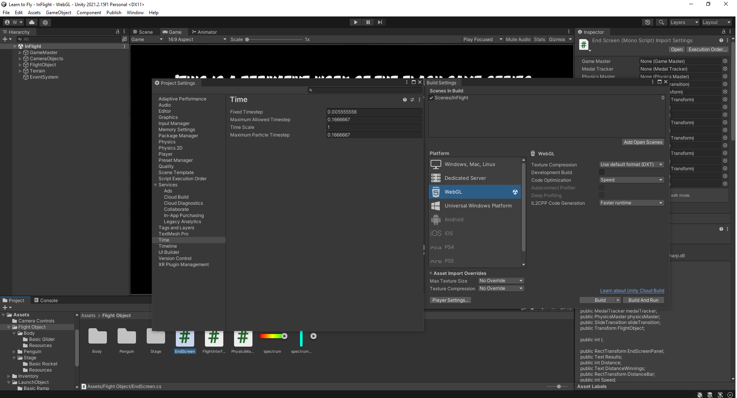Click the Execution Order... button

707,49
